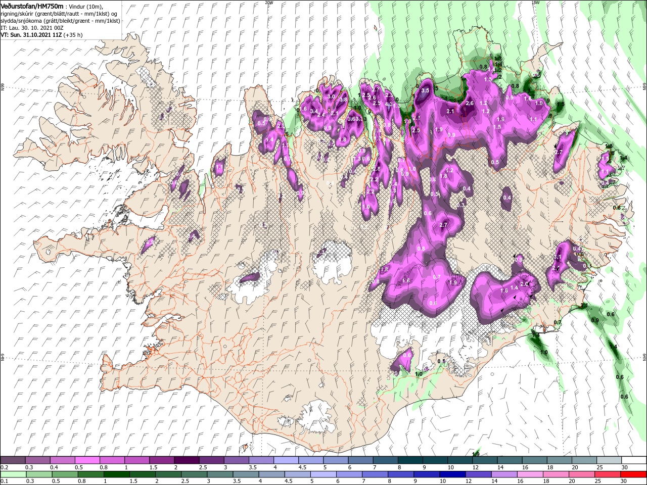The height and width of the screenshot is (485, 647).
Task: Click the light pink swatch above lower-row 16
Action: pos(530,475)
